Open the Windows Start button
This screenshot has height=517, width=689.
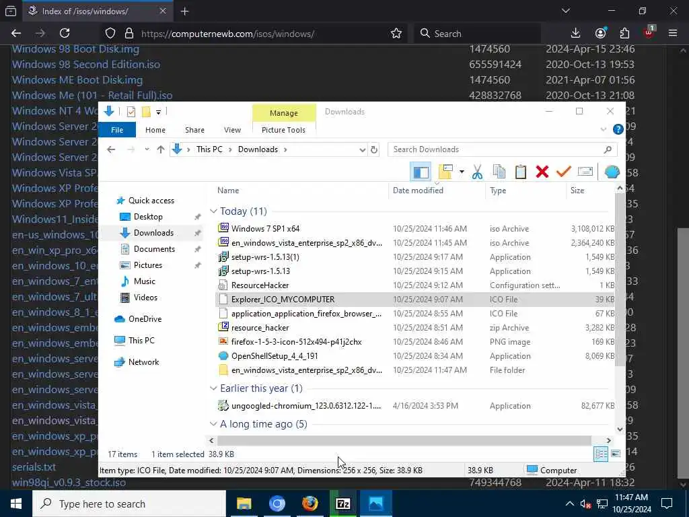(16, 504)
